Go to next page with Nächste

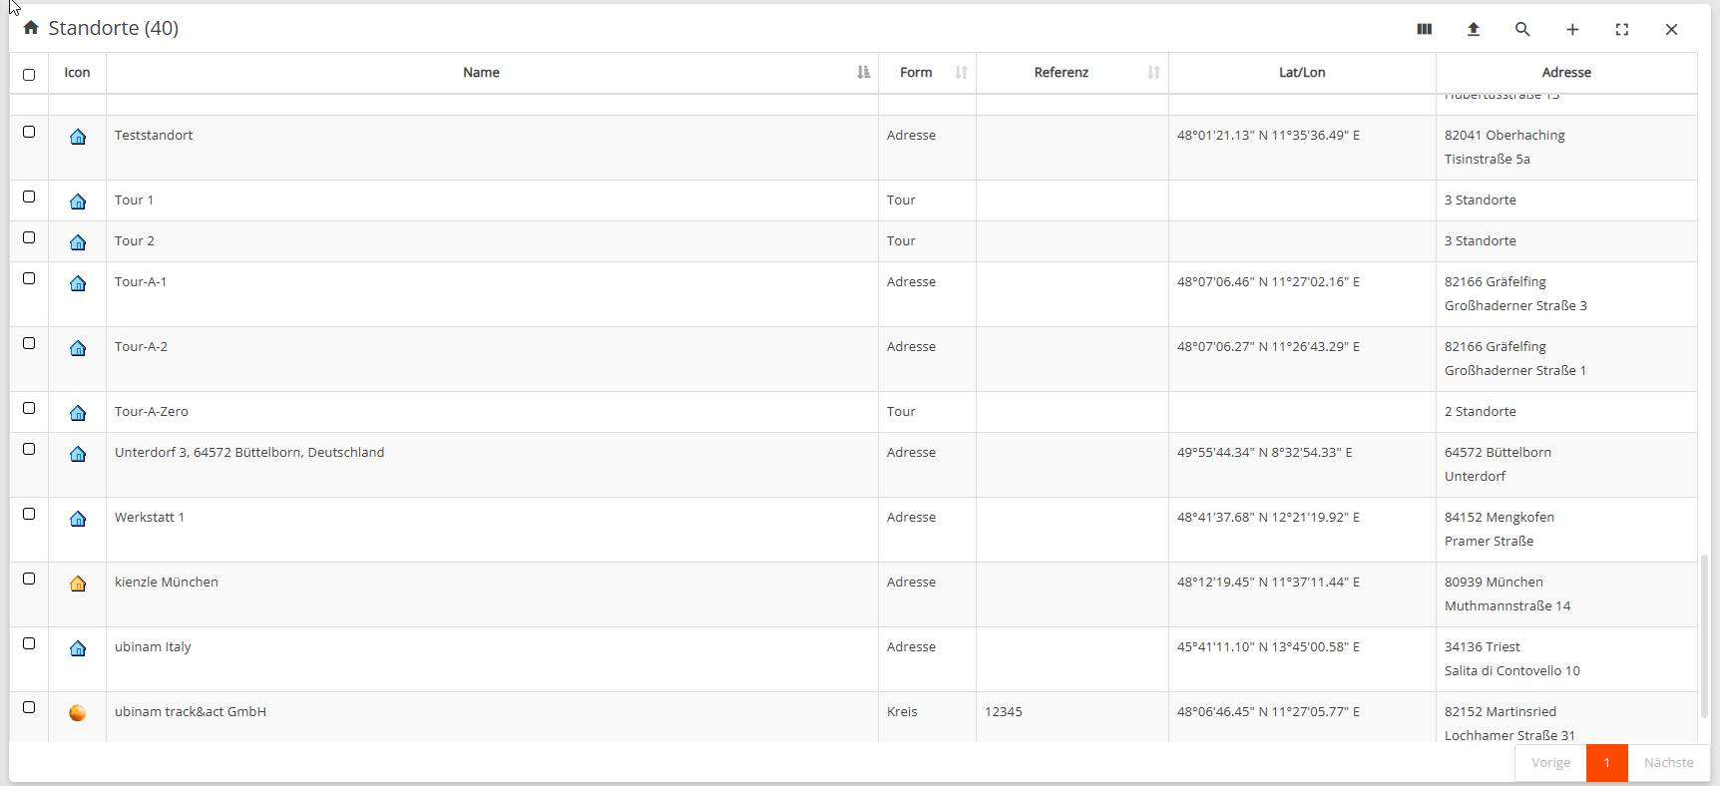1668,762
